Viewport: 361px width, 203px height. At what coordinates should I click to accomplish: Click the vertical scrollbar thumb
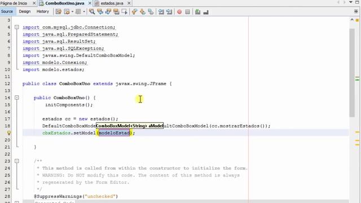pyautogui.click(x=352, y=73)
